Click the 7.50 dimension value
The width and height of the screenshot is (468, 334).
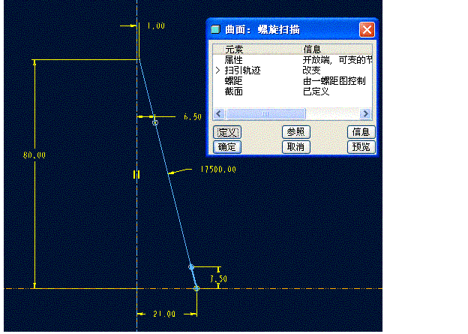219,279
